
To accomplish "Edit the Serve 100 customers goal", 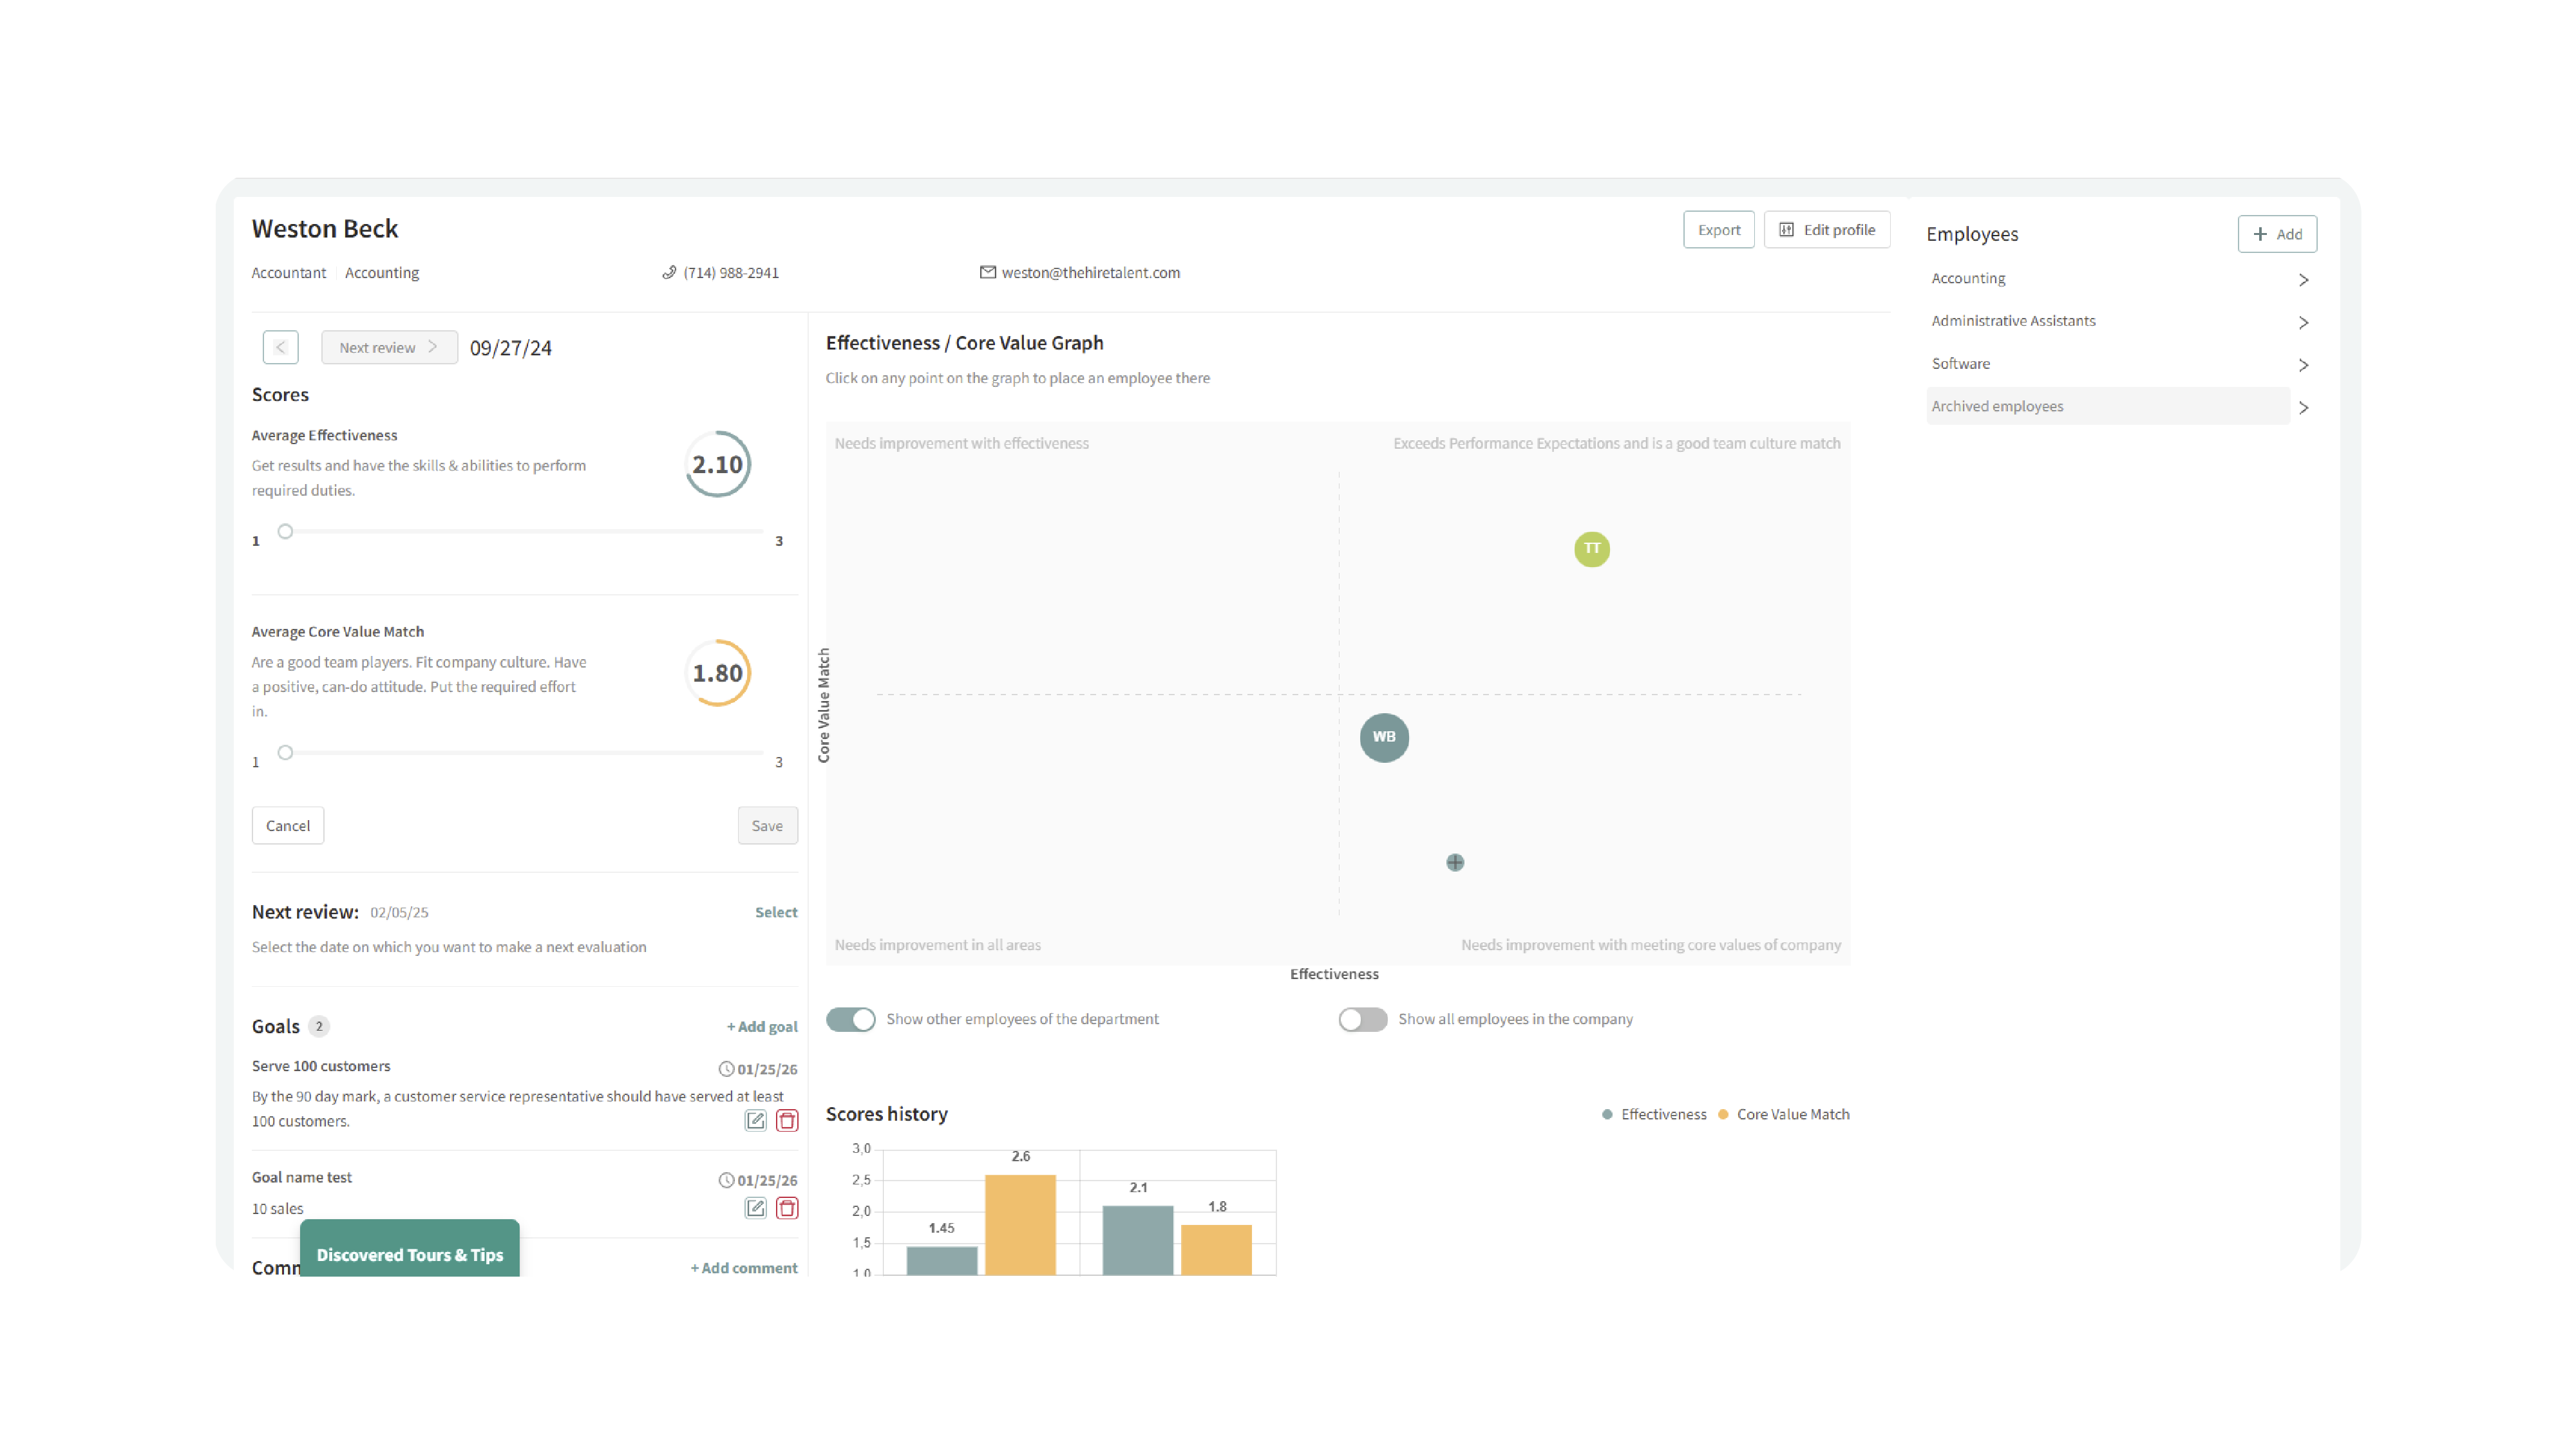I will [755, 1120].
